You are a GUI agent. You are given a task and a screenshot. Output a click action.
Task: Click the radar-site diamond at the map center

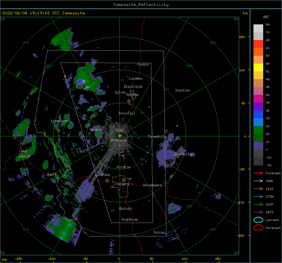click(120, 136)
